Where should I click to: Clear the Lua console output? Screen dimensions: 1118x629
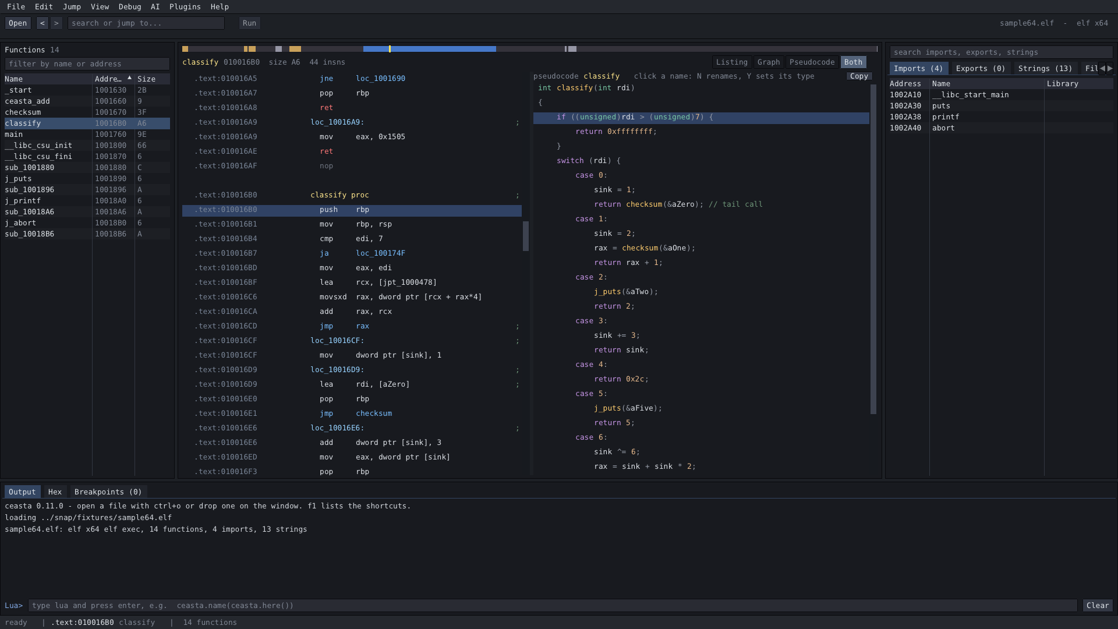1098,606
